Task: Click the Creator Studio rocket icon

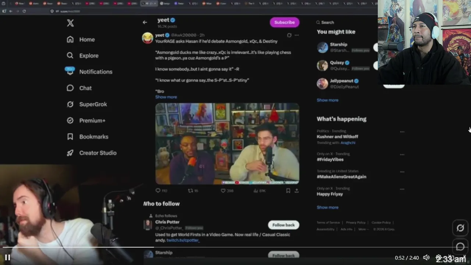Action: (x=70, y=153)
